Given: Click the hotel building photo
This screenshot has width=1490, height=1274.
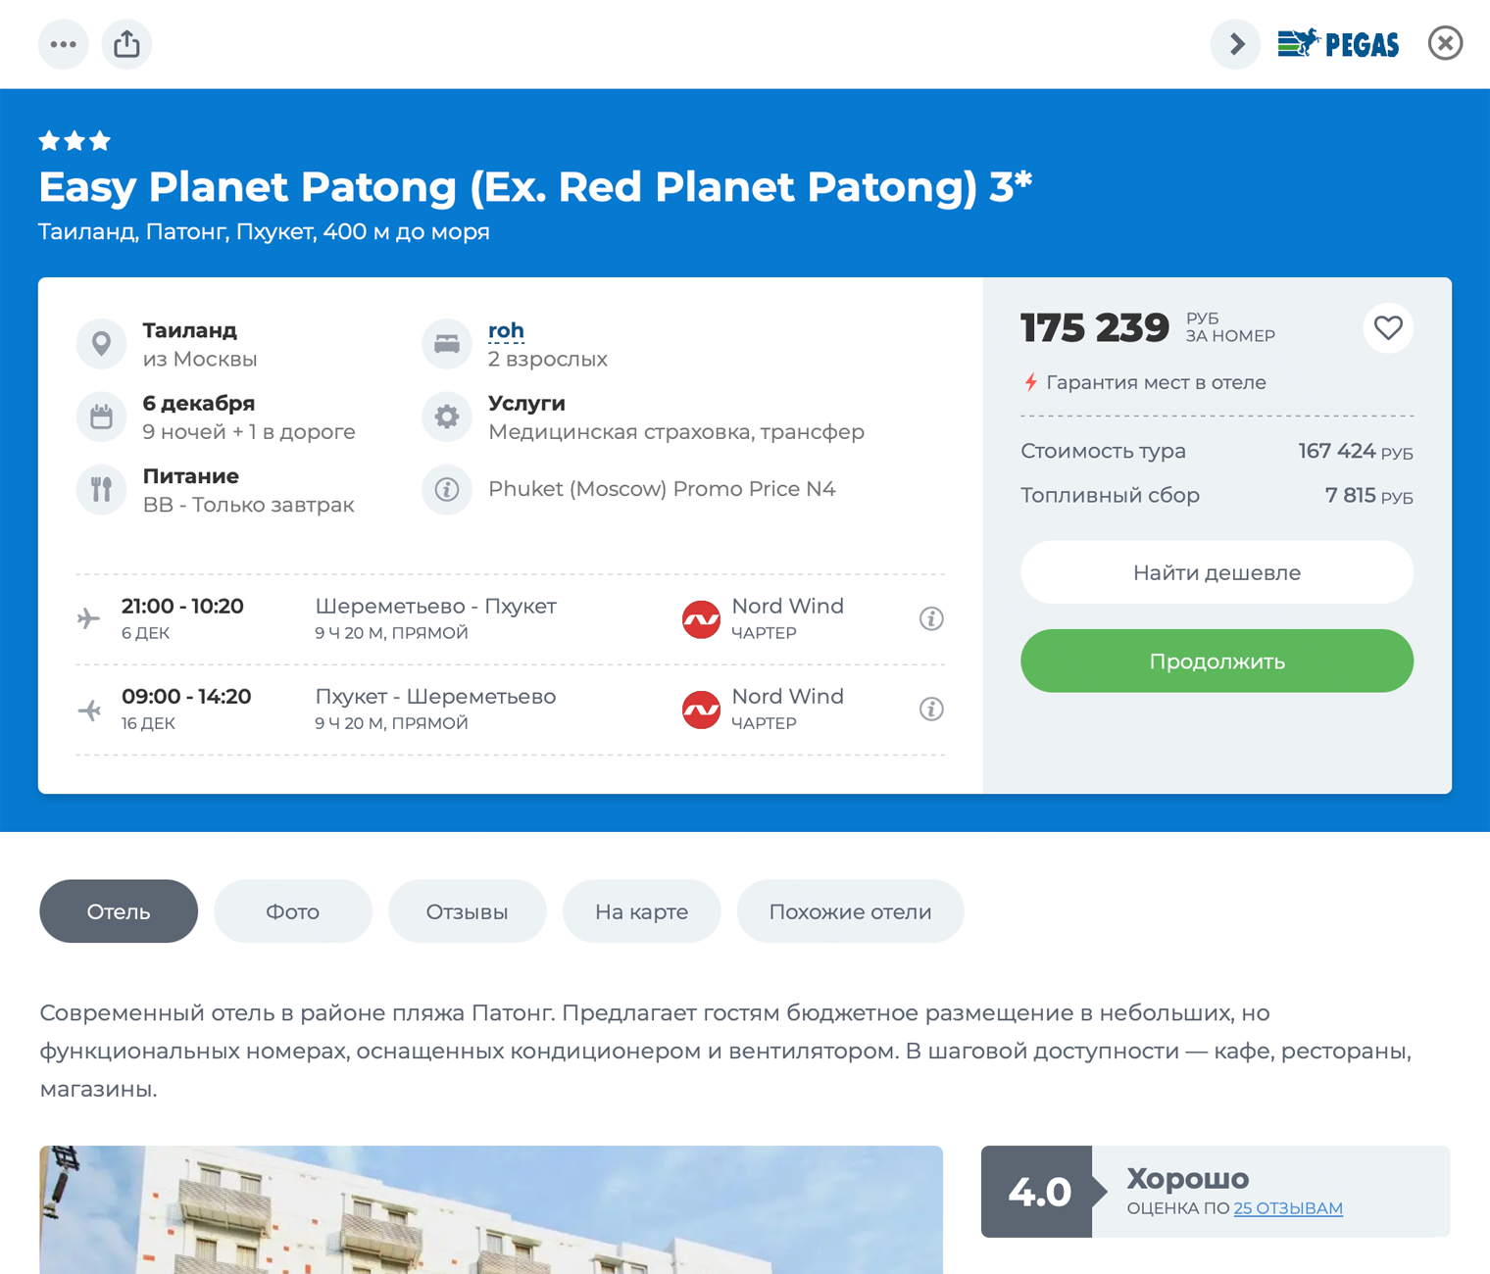Looking at the screenshot, I should pyautogui.click(x=491, y=1210).
